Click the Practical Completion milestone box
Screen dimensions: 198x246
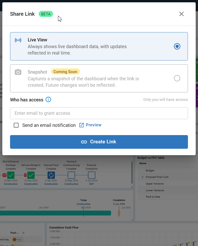(92, 175)
